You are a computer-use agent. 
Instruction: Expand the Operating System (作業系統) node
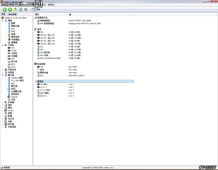click(x=2, y=69)
